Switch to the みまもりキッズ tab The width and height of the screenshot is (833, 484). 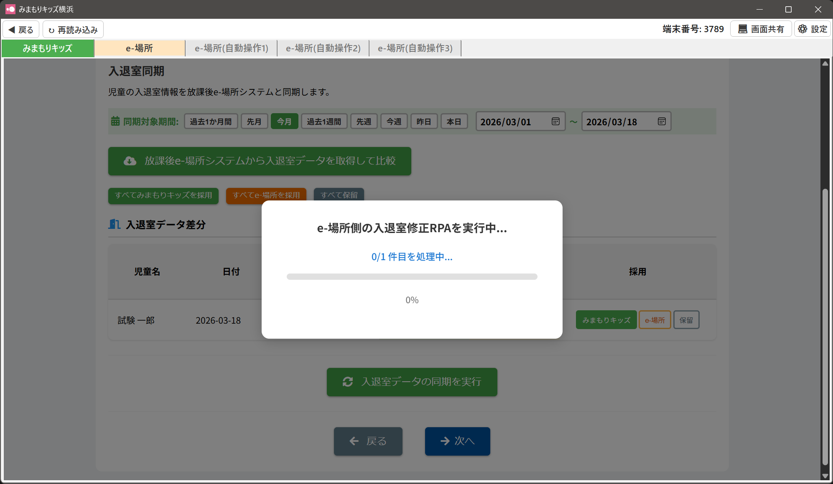pos(48,48)
